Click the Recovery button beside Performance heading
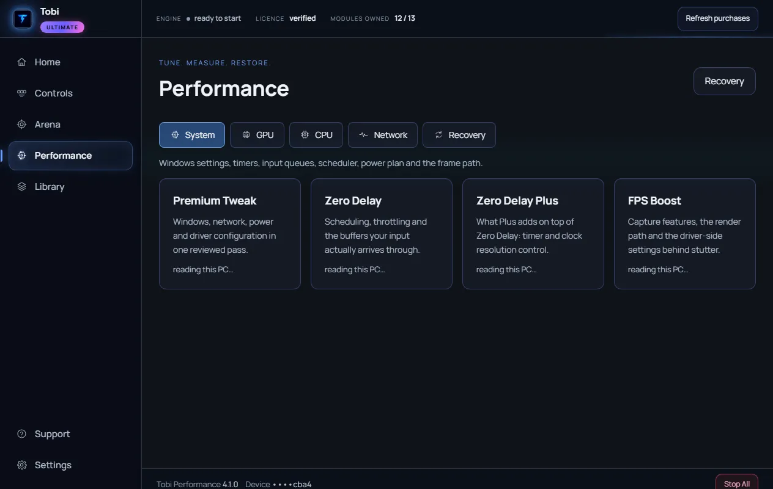773x489 pixels. [725, 81]
